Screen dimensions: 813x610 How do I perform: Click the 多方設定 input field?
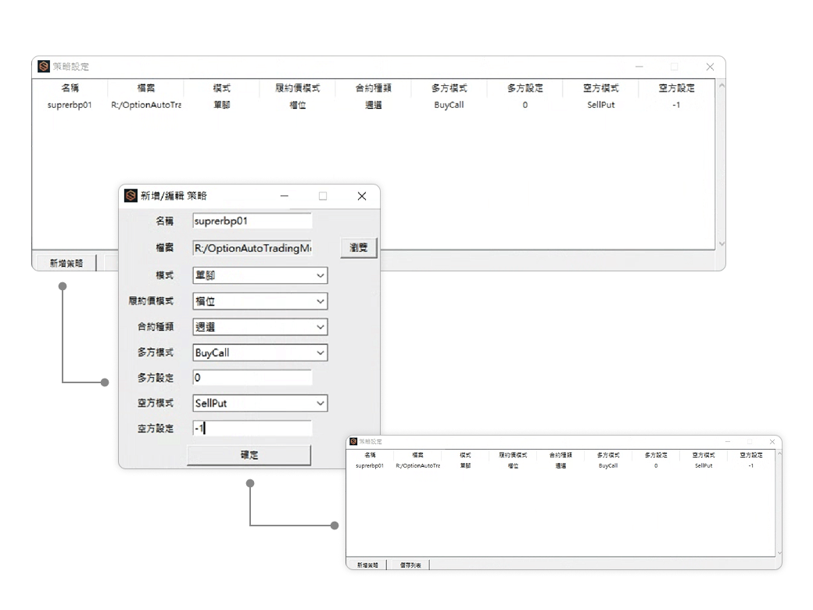252,378
